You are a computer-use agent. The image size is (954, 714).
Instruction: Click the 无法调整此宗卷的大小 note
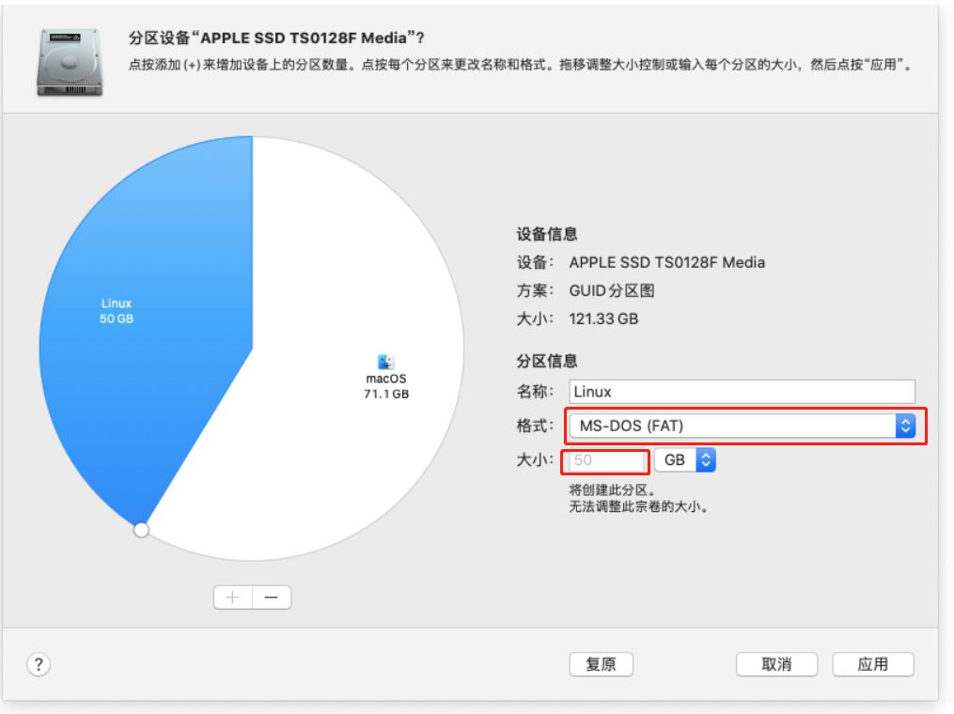coord(639,506)
